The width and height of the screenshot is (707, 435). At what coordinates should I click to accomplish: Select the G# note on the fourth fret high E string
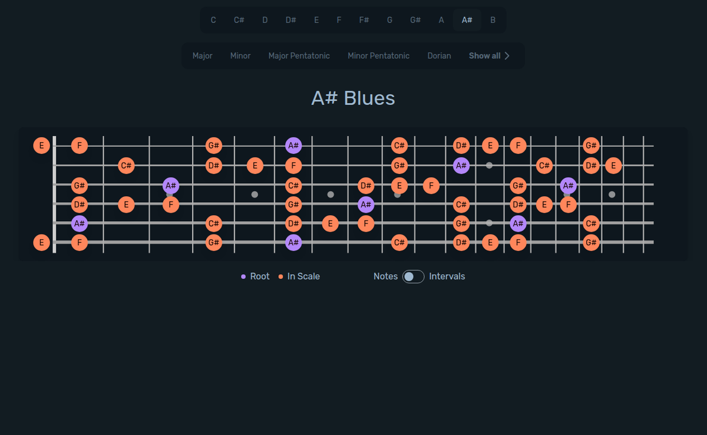(213, 145)
